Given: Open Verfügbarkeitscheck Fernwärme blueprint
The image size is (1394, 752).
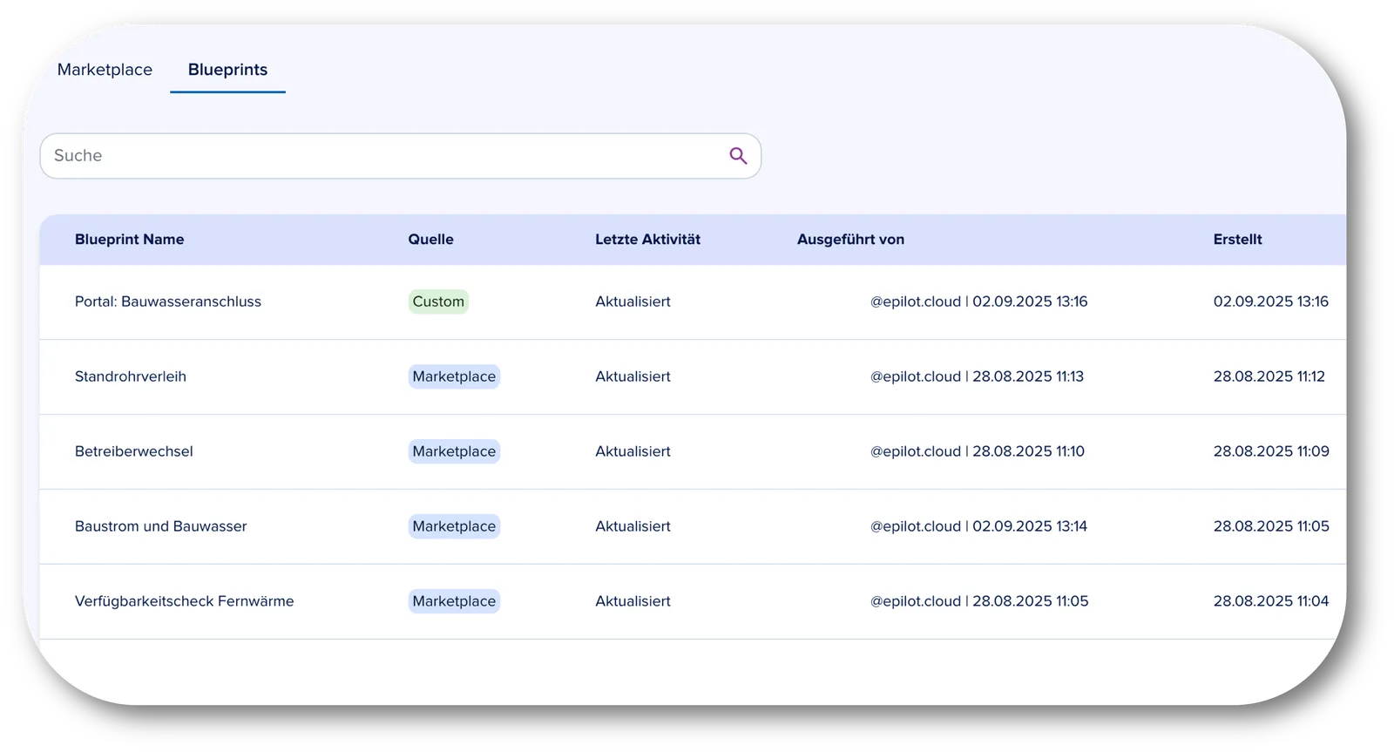Looking at the screenshot, I should [x=185, y=601].
